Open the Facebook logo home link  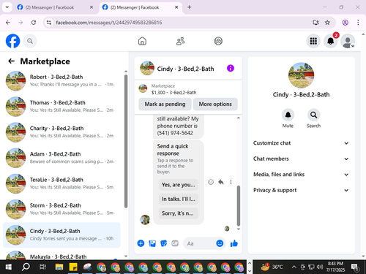(x=12, y=41)
